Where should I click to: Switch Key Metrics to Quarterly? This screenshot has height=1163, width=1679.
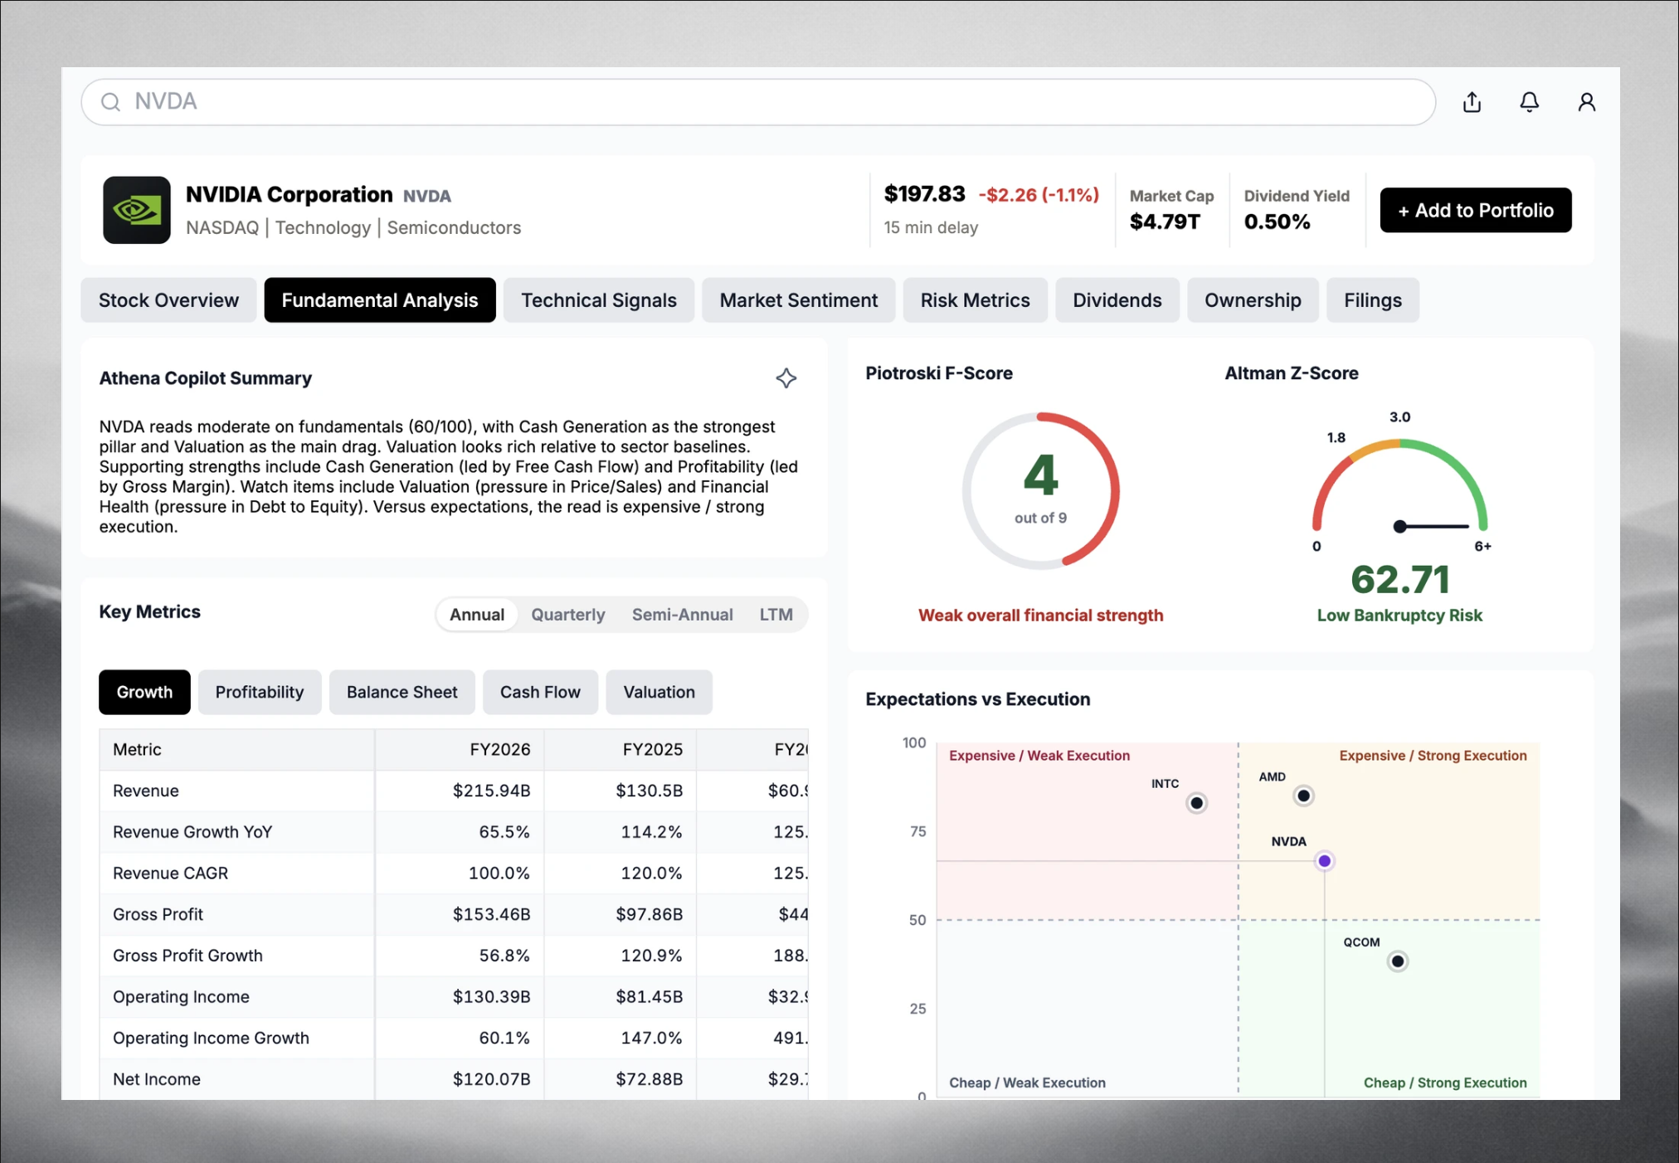tap(568, 615)
